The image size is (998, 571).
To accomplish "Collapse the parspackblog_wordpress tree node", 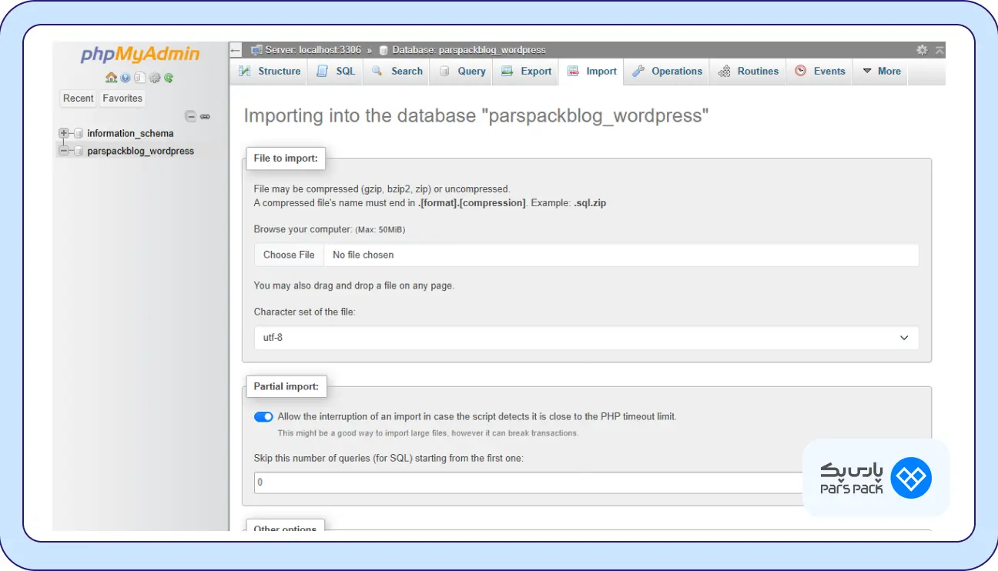I will (64, 152).
